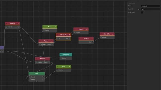
Task: Click the pin icon on Wake Up node
Action: [x=18, y=23]
